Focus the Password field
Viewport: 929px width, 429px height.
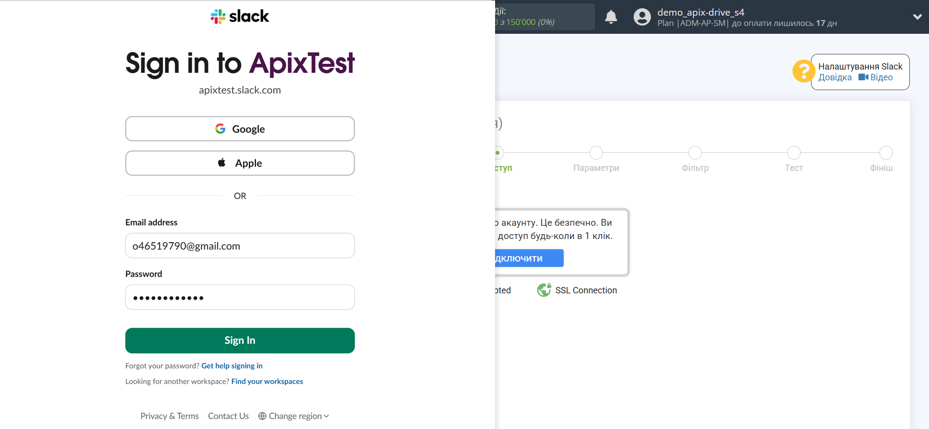240,297
